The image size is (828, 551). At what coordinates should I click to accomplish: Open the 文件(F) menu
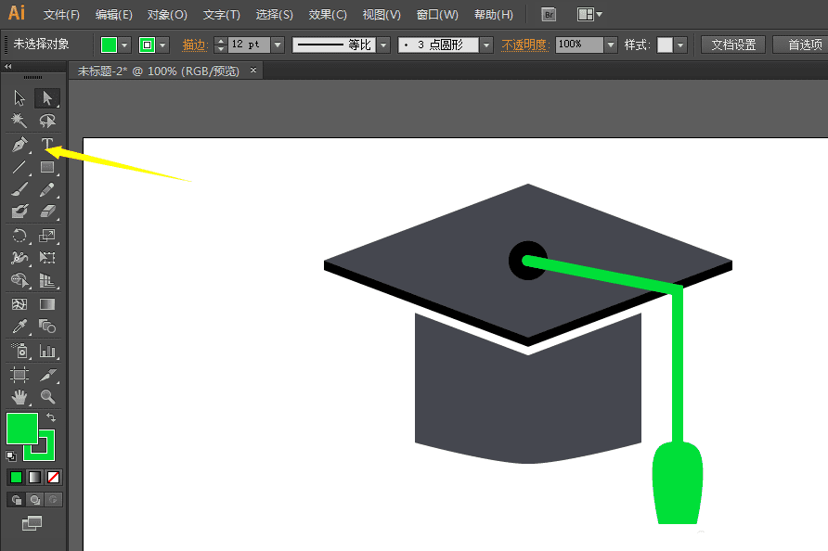61,15
